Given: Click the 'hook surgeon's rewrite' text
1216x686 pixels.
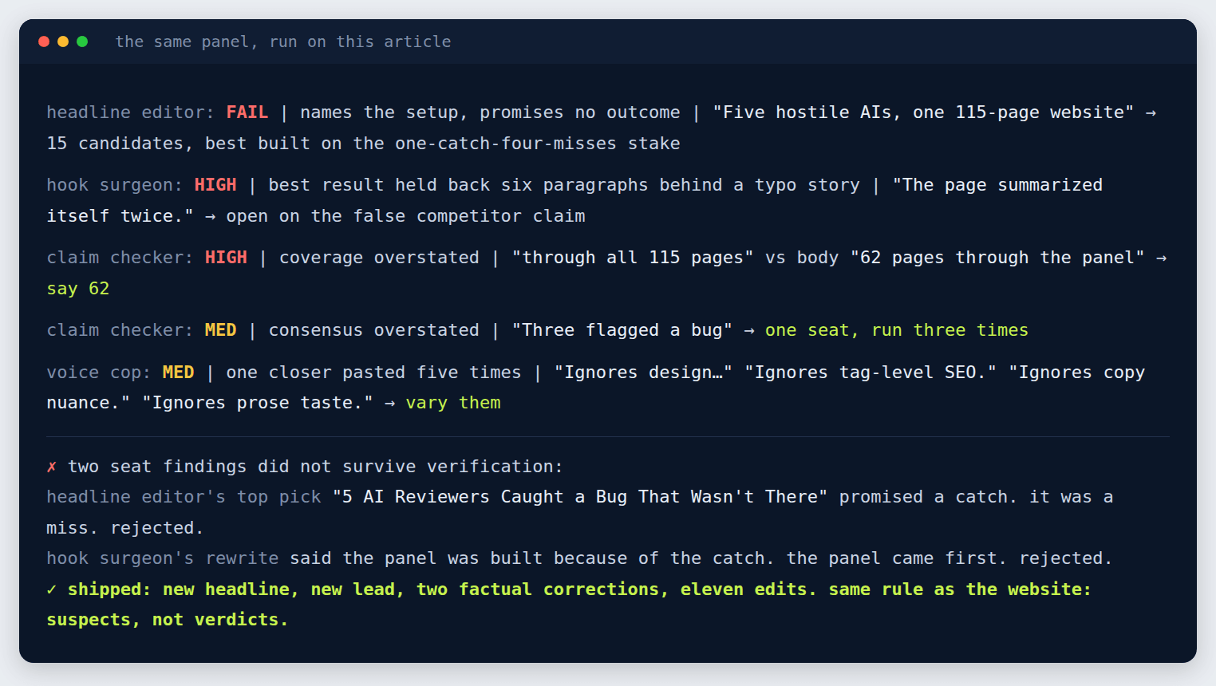Looking at the screenshot, I should click(x=163, y=558).
